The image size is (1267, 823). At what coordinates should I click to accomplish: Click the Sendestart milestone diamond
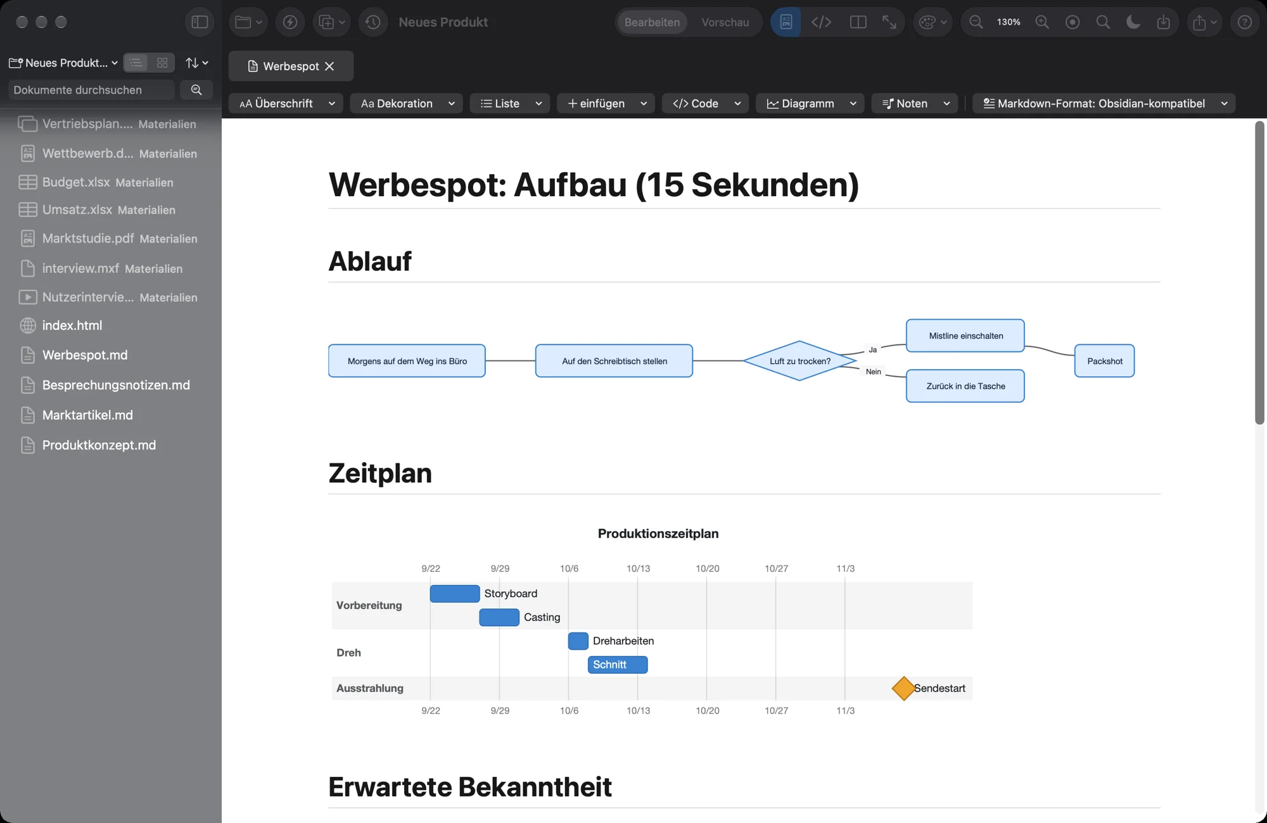point(903,688)
